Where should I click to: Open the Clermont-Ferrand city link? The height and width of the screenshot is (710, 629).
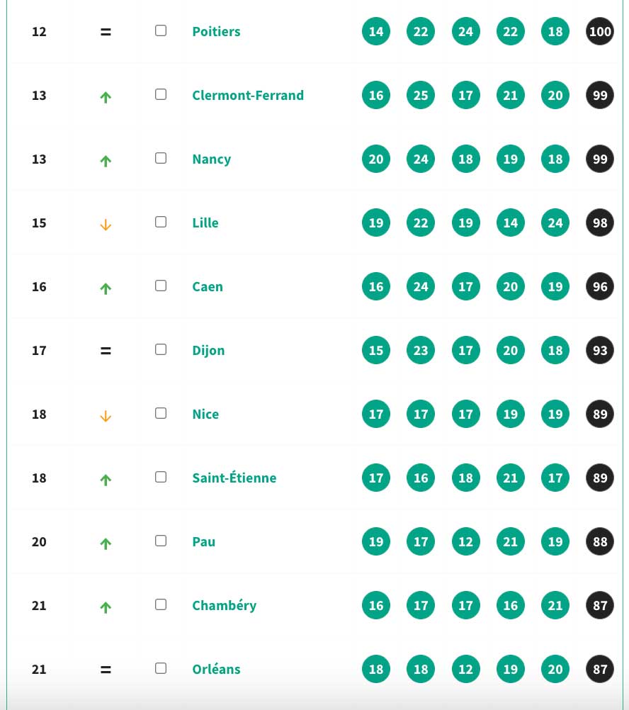[x=248, y=96]
